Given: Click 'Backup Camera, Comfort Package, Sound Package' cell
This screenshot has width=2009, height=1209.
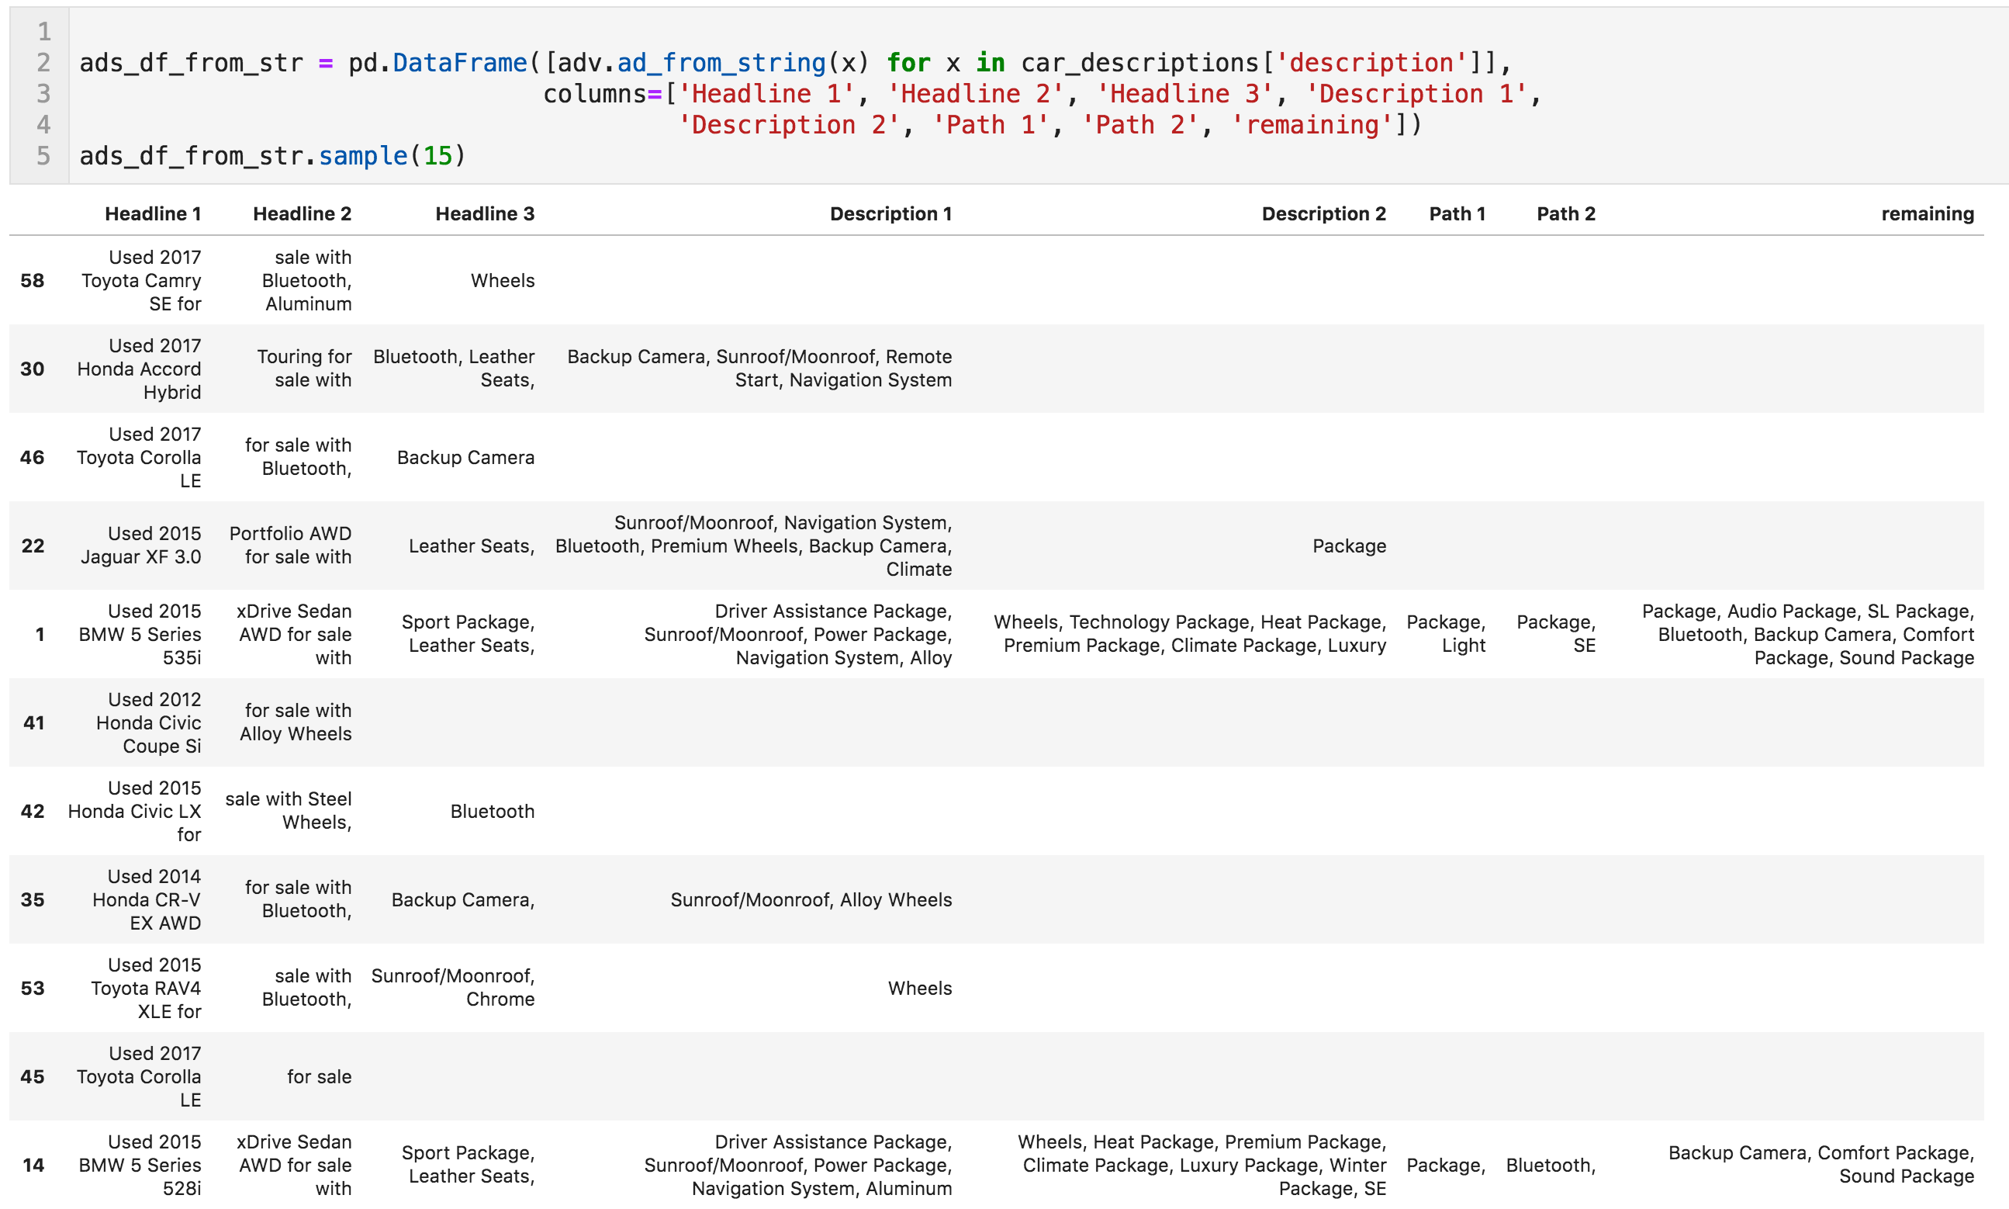Looking at the screenshot, I should click(1821, 1164).
